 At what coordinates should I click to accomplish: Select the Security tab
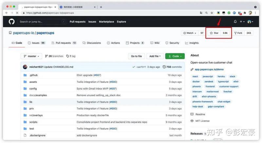pyautogui.click(x=172, y=43)
